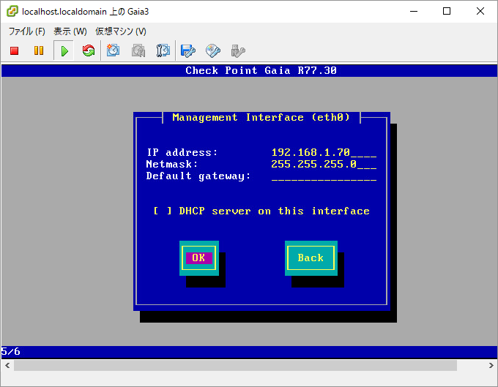Reset the VM with the restart icon
The image size is (498, 387).
89,50
